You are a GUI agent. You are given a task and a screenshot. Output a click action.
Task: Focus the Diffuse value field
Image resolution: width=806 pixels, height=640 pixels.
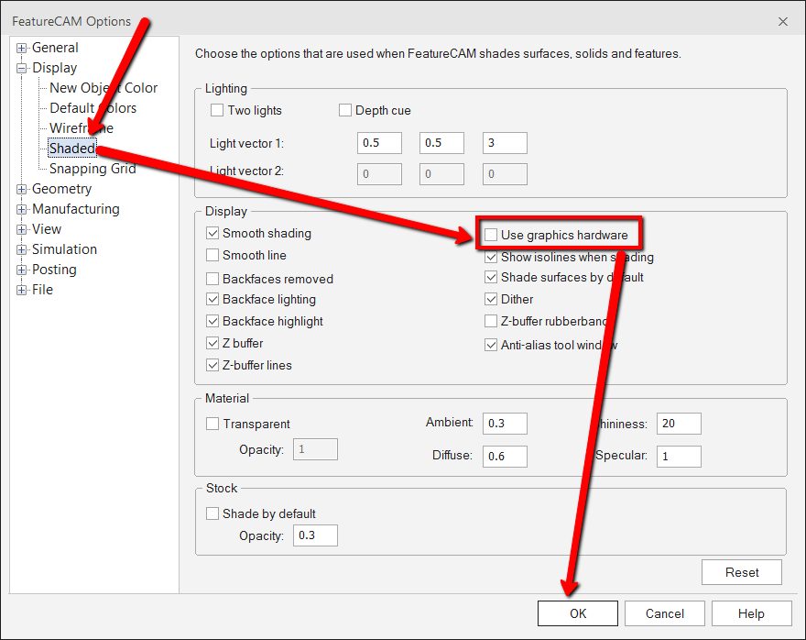(505, 457)
